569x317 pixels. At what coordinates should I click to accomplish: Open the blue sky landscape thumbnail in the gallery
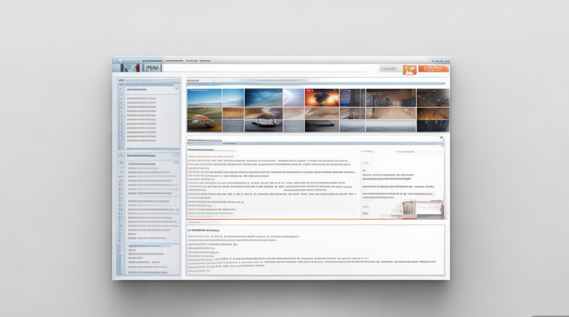pos(263,98)
